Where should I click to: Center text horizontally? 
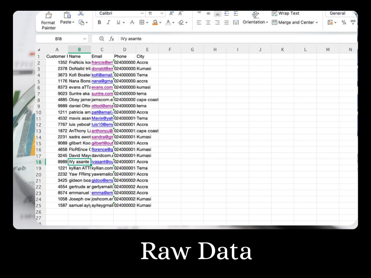coord(208,23)
